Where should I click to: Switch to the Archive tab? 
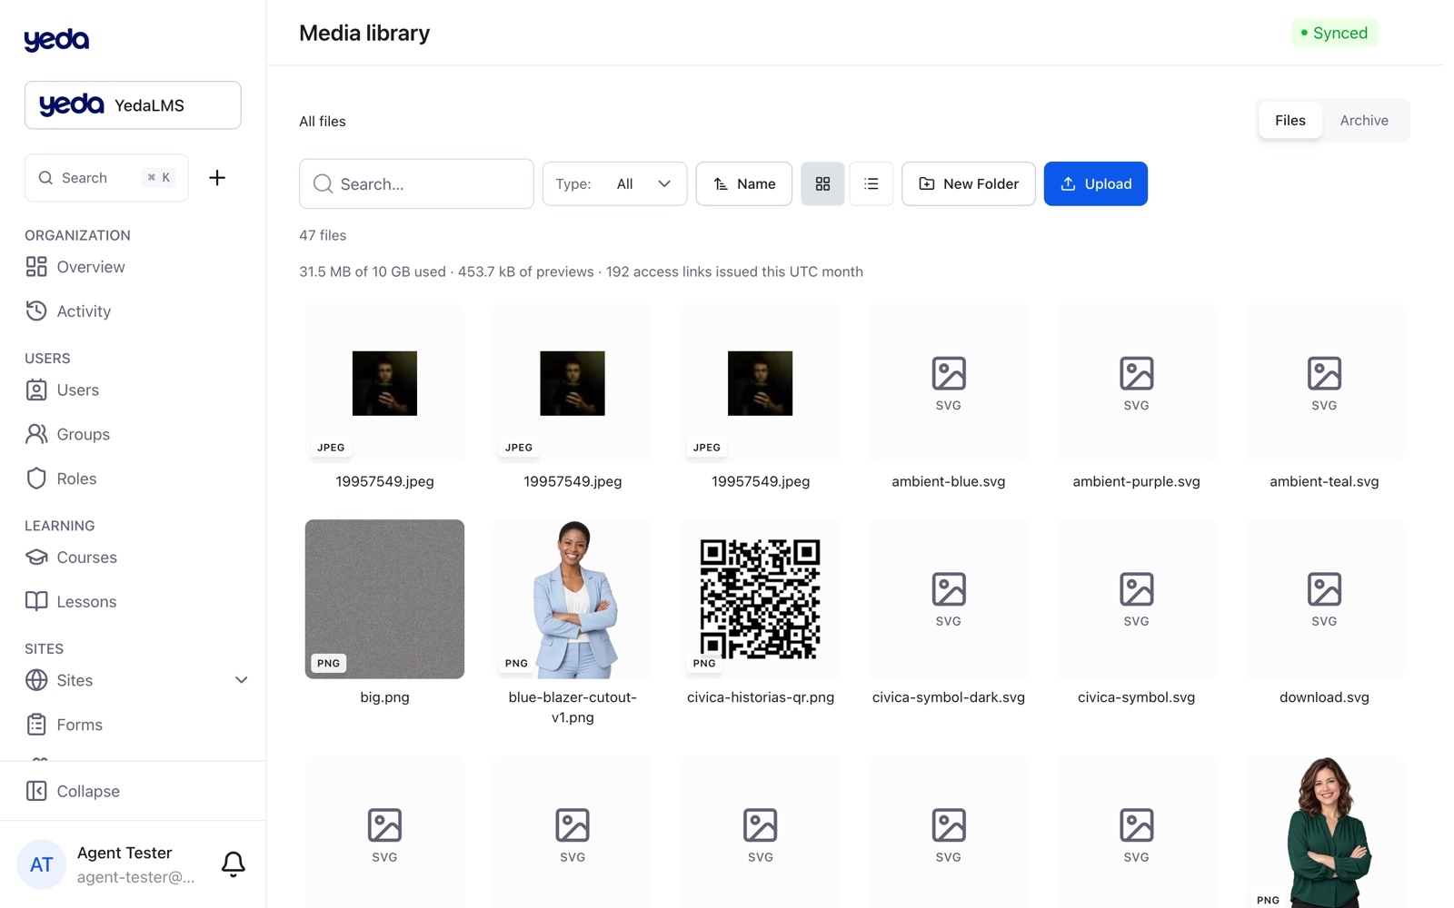click(x=1364, y=121)
